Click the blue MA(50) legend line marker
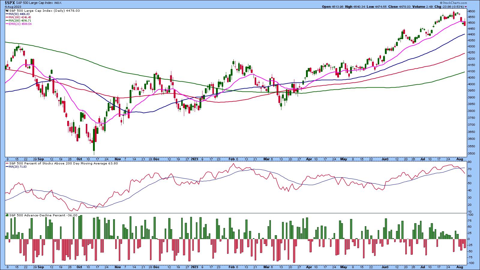Screen dimensions: 480x270 point(7,14)
